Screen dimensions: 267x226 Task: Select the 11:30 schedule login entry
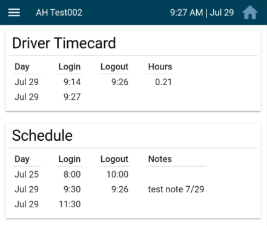click(x=70, y=204)
